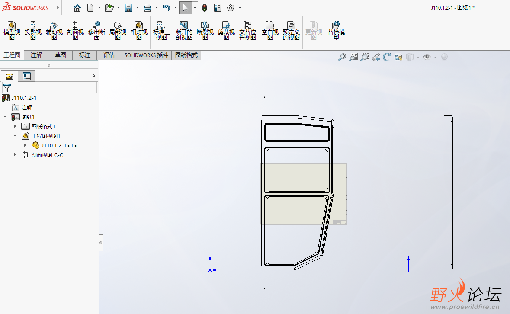Open the 标注 tab

coord(84,55)
